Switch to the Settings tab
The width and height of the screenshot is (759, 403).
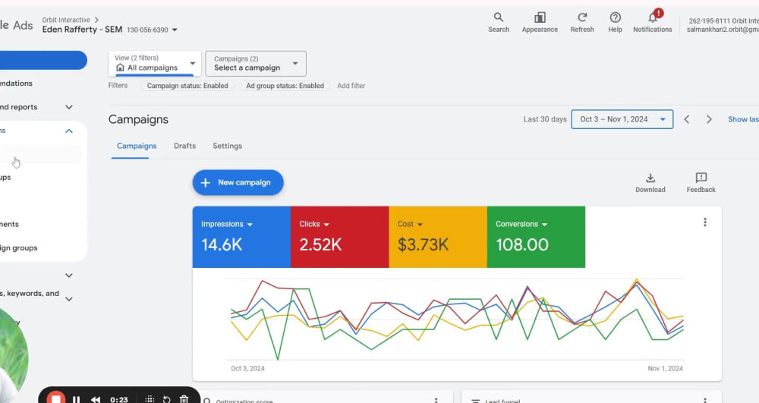(x=228, y=146)
